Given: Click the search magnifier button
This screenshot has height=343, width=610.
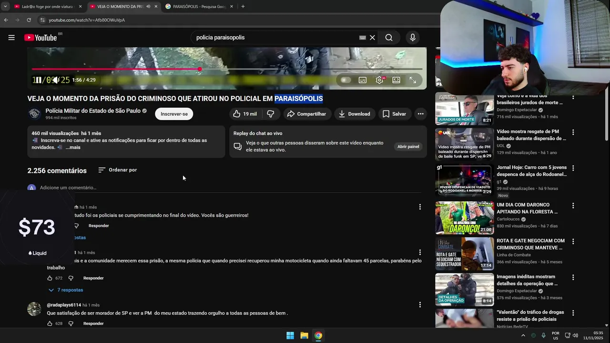Looking at the screenshot, I should coord(389,38).
